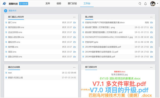The height and width of the screenshot is (98, 160).
Task: Open more options of 部门活跃文件 card
Action: [151, 67]
